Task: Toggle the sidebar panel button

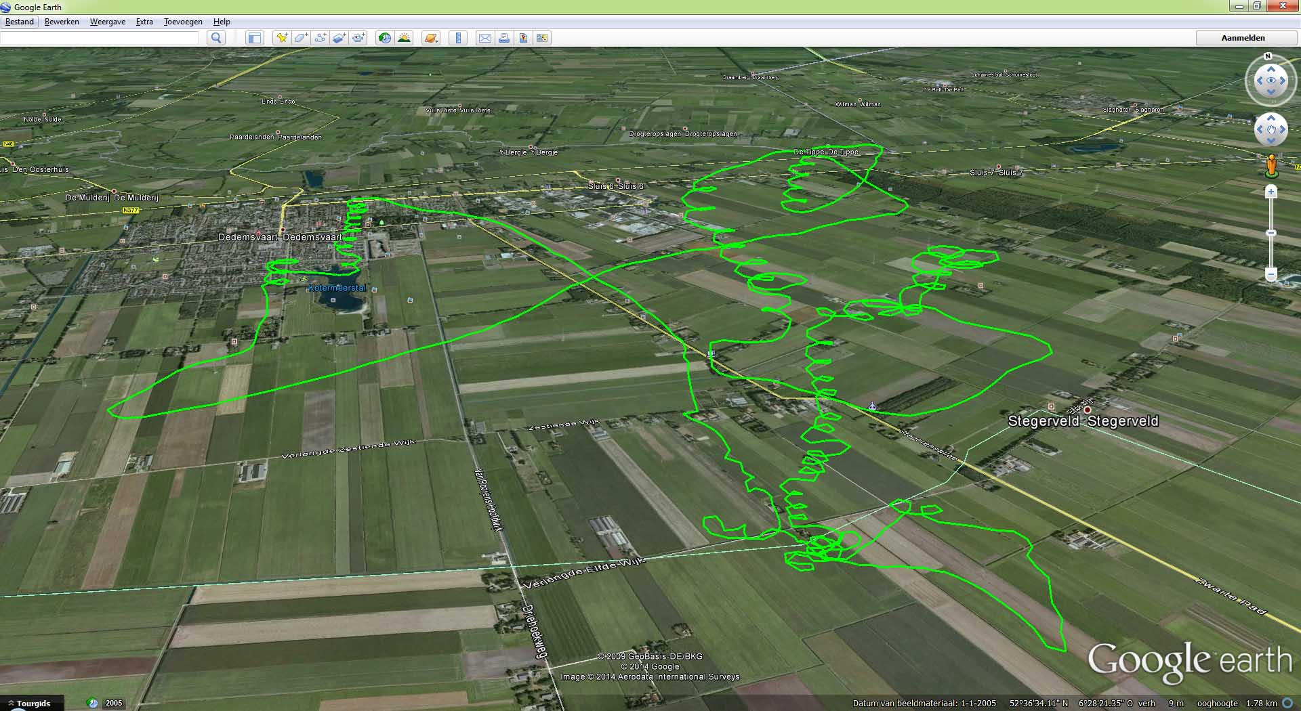Action: [x=255, y=38]
